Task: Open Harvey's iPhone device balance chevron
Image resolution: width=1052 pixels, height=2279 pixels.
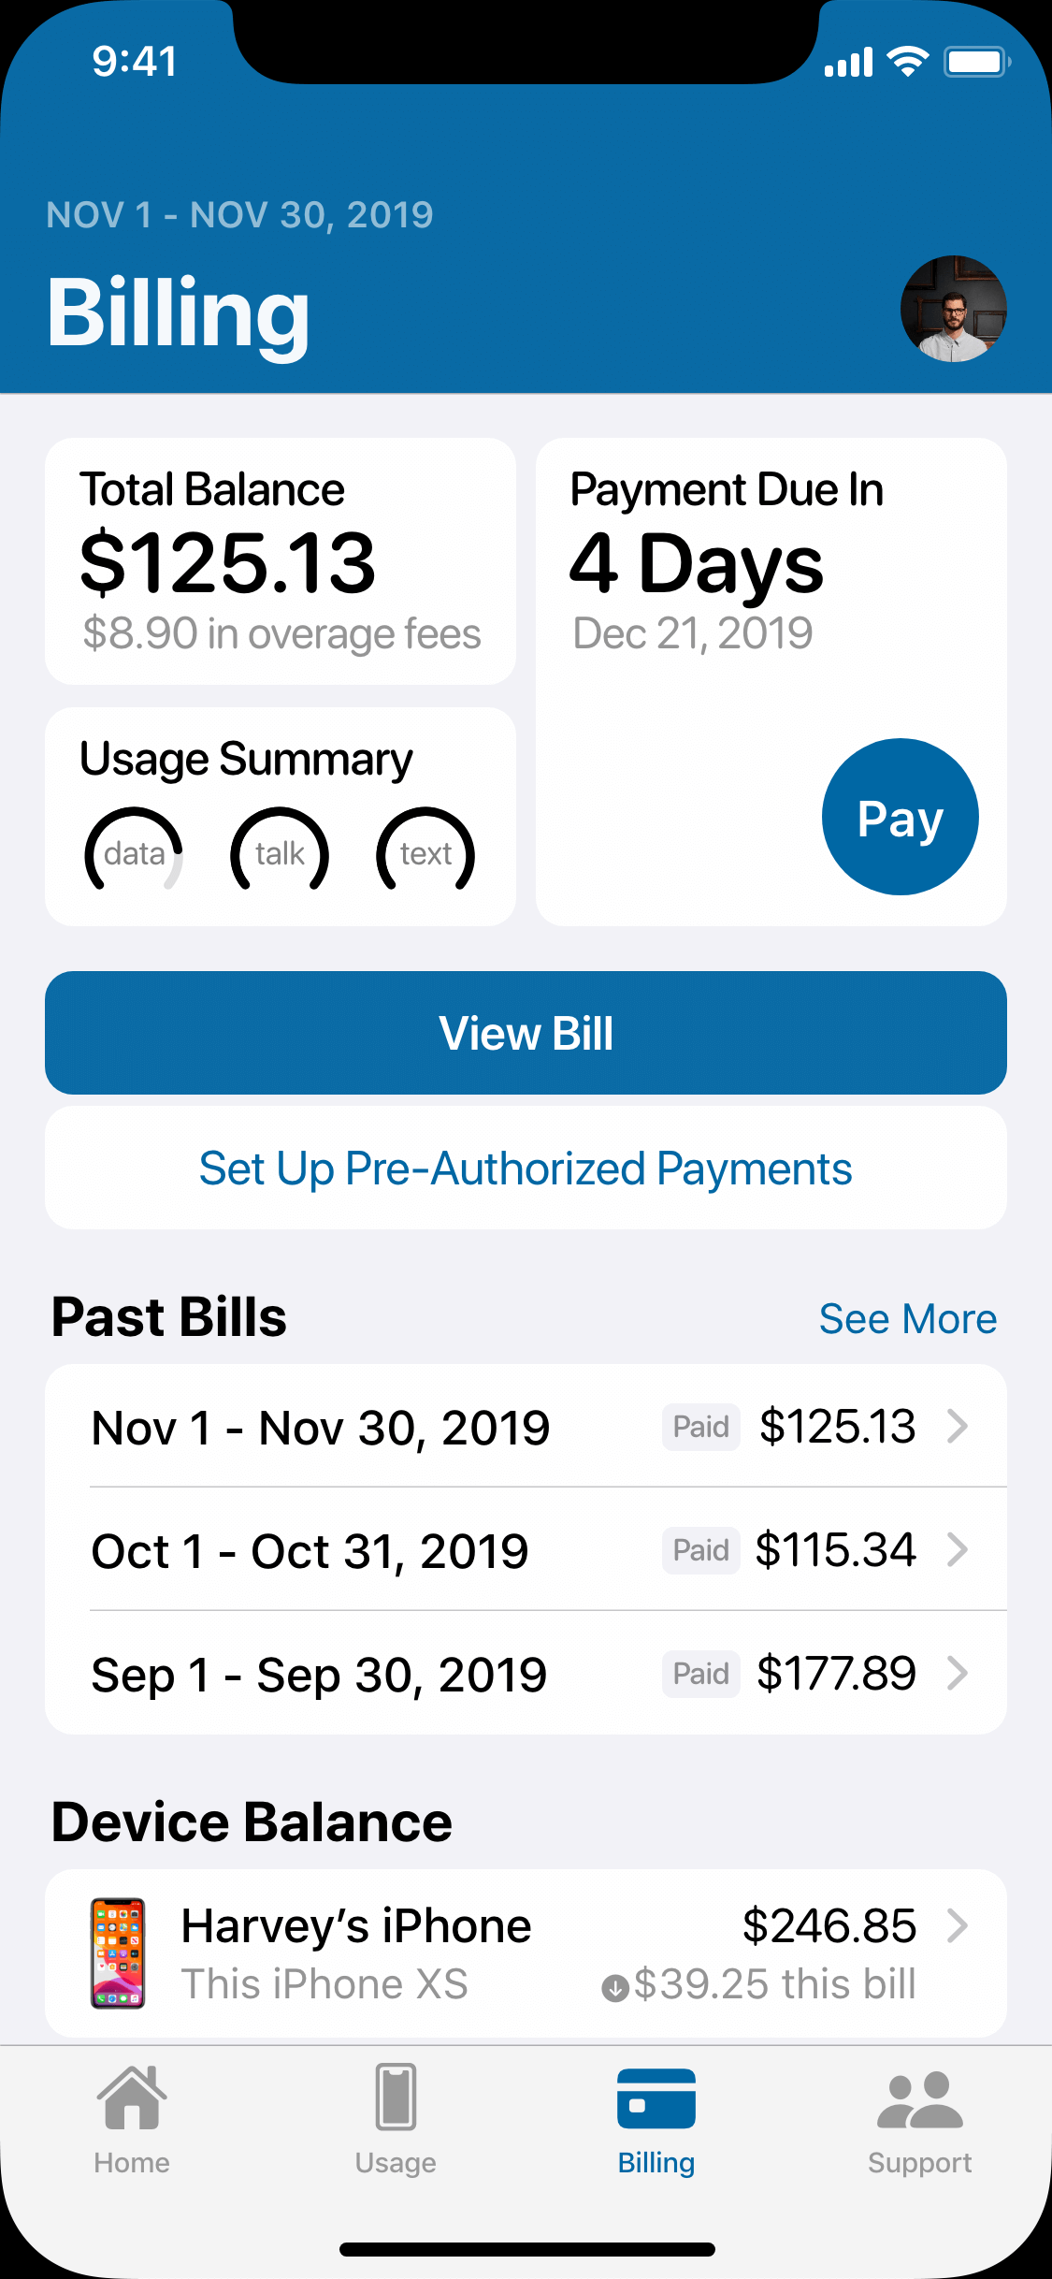Action: [x=958, y=1926]
